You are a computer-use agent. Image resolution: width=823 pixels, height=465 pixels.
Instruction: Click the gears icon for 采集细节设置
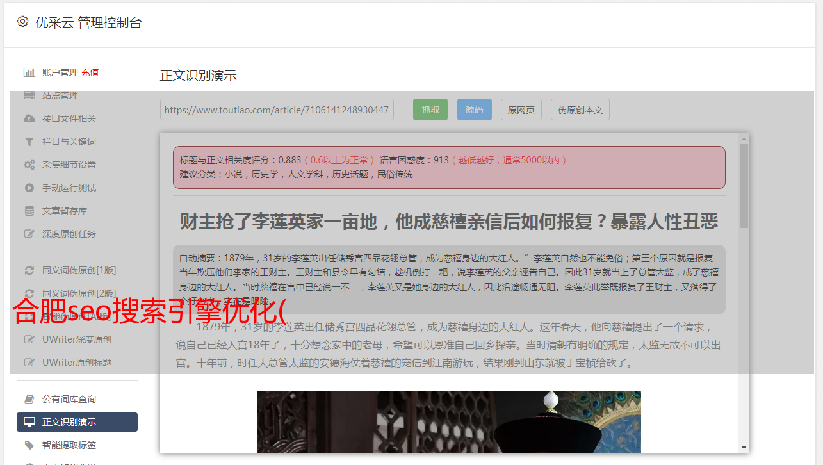coord(29,165)
